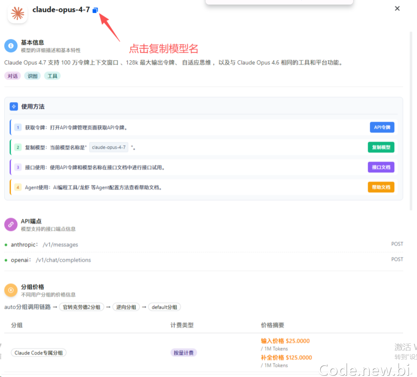Click the orange group pricing icon

point(11,290)
